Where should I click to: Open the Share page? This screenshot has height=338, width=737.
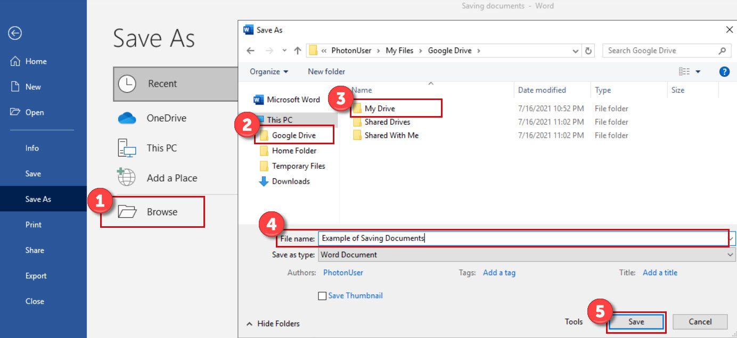pyautogui.click(x=35, y=250)
